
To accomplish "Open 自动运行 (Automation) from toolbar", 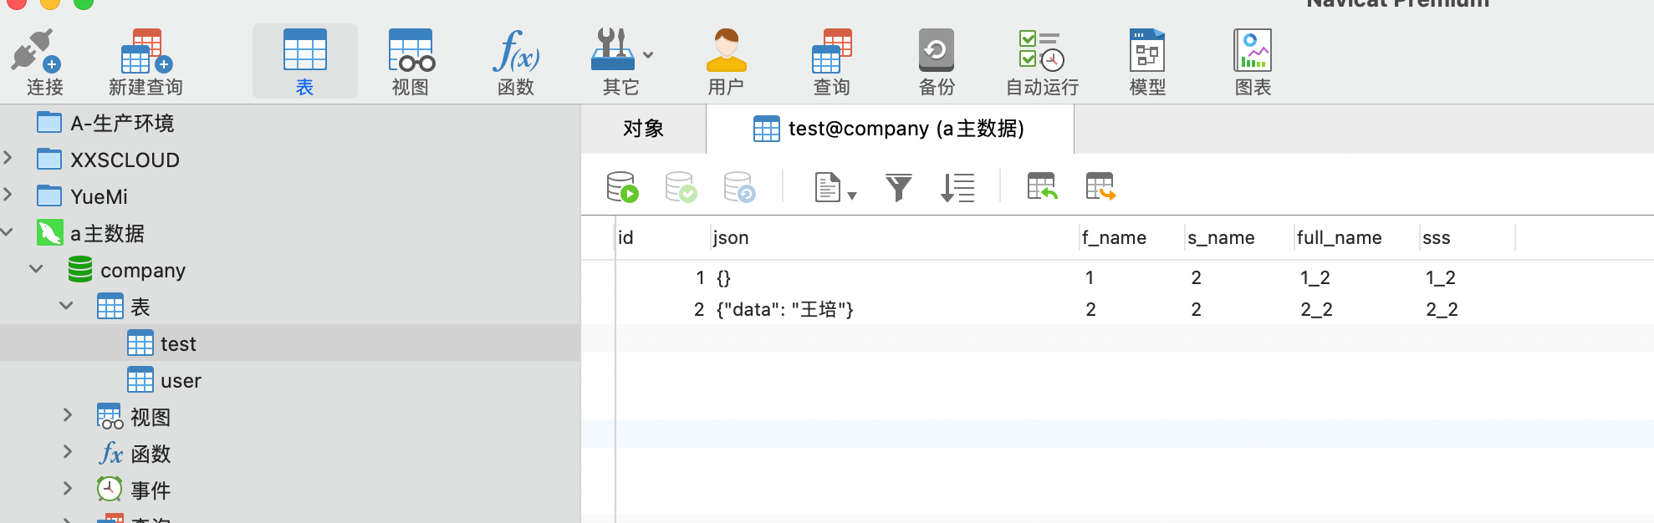I will click(x=1042, y=52).
